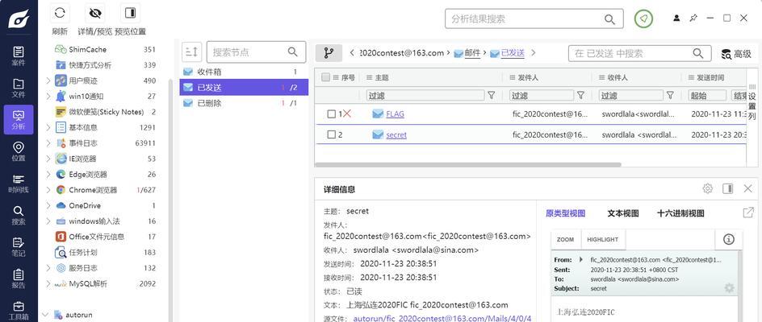
Task: Open the 案件 sidebar section
Action: pos(19,56)
